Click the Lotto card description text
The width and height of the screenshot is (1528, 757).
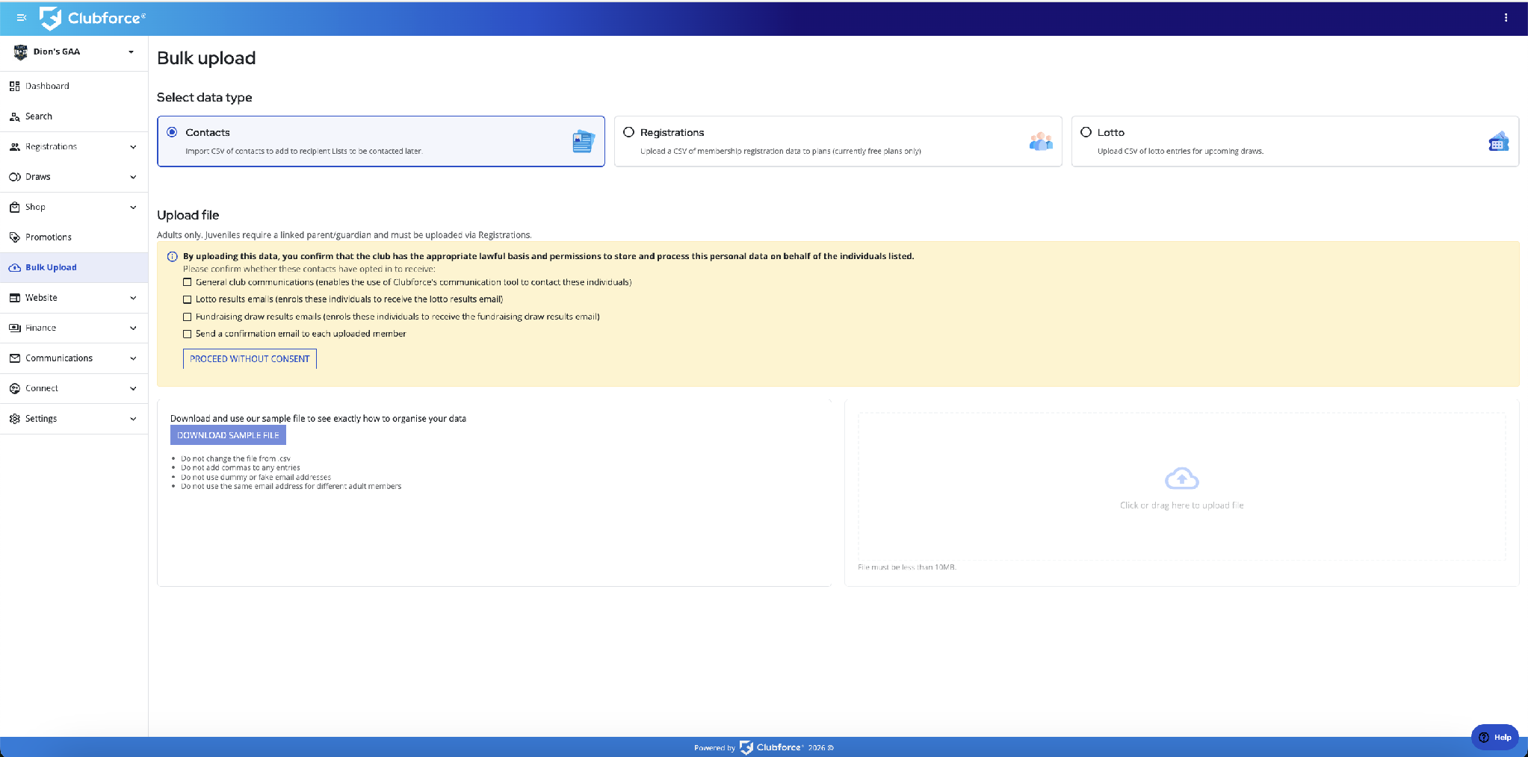pos(1181,151)
